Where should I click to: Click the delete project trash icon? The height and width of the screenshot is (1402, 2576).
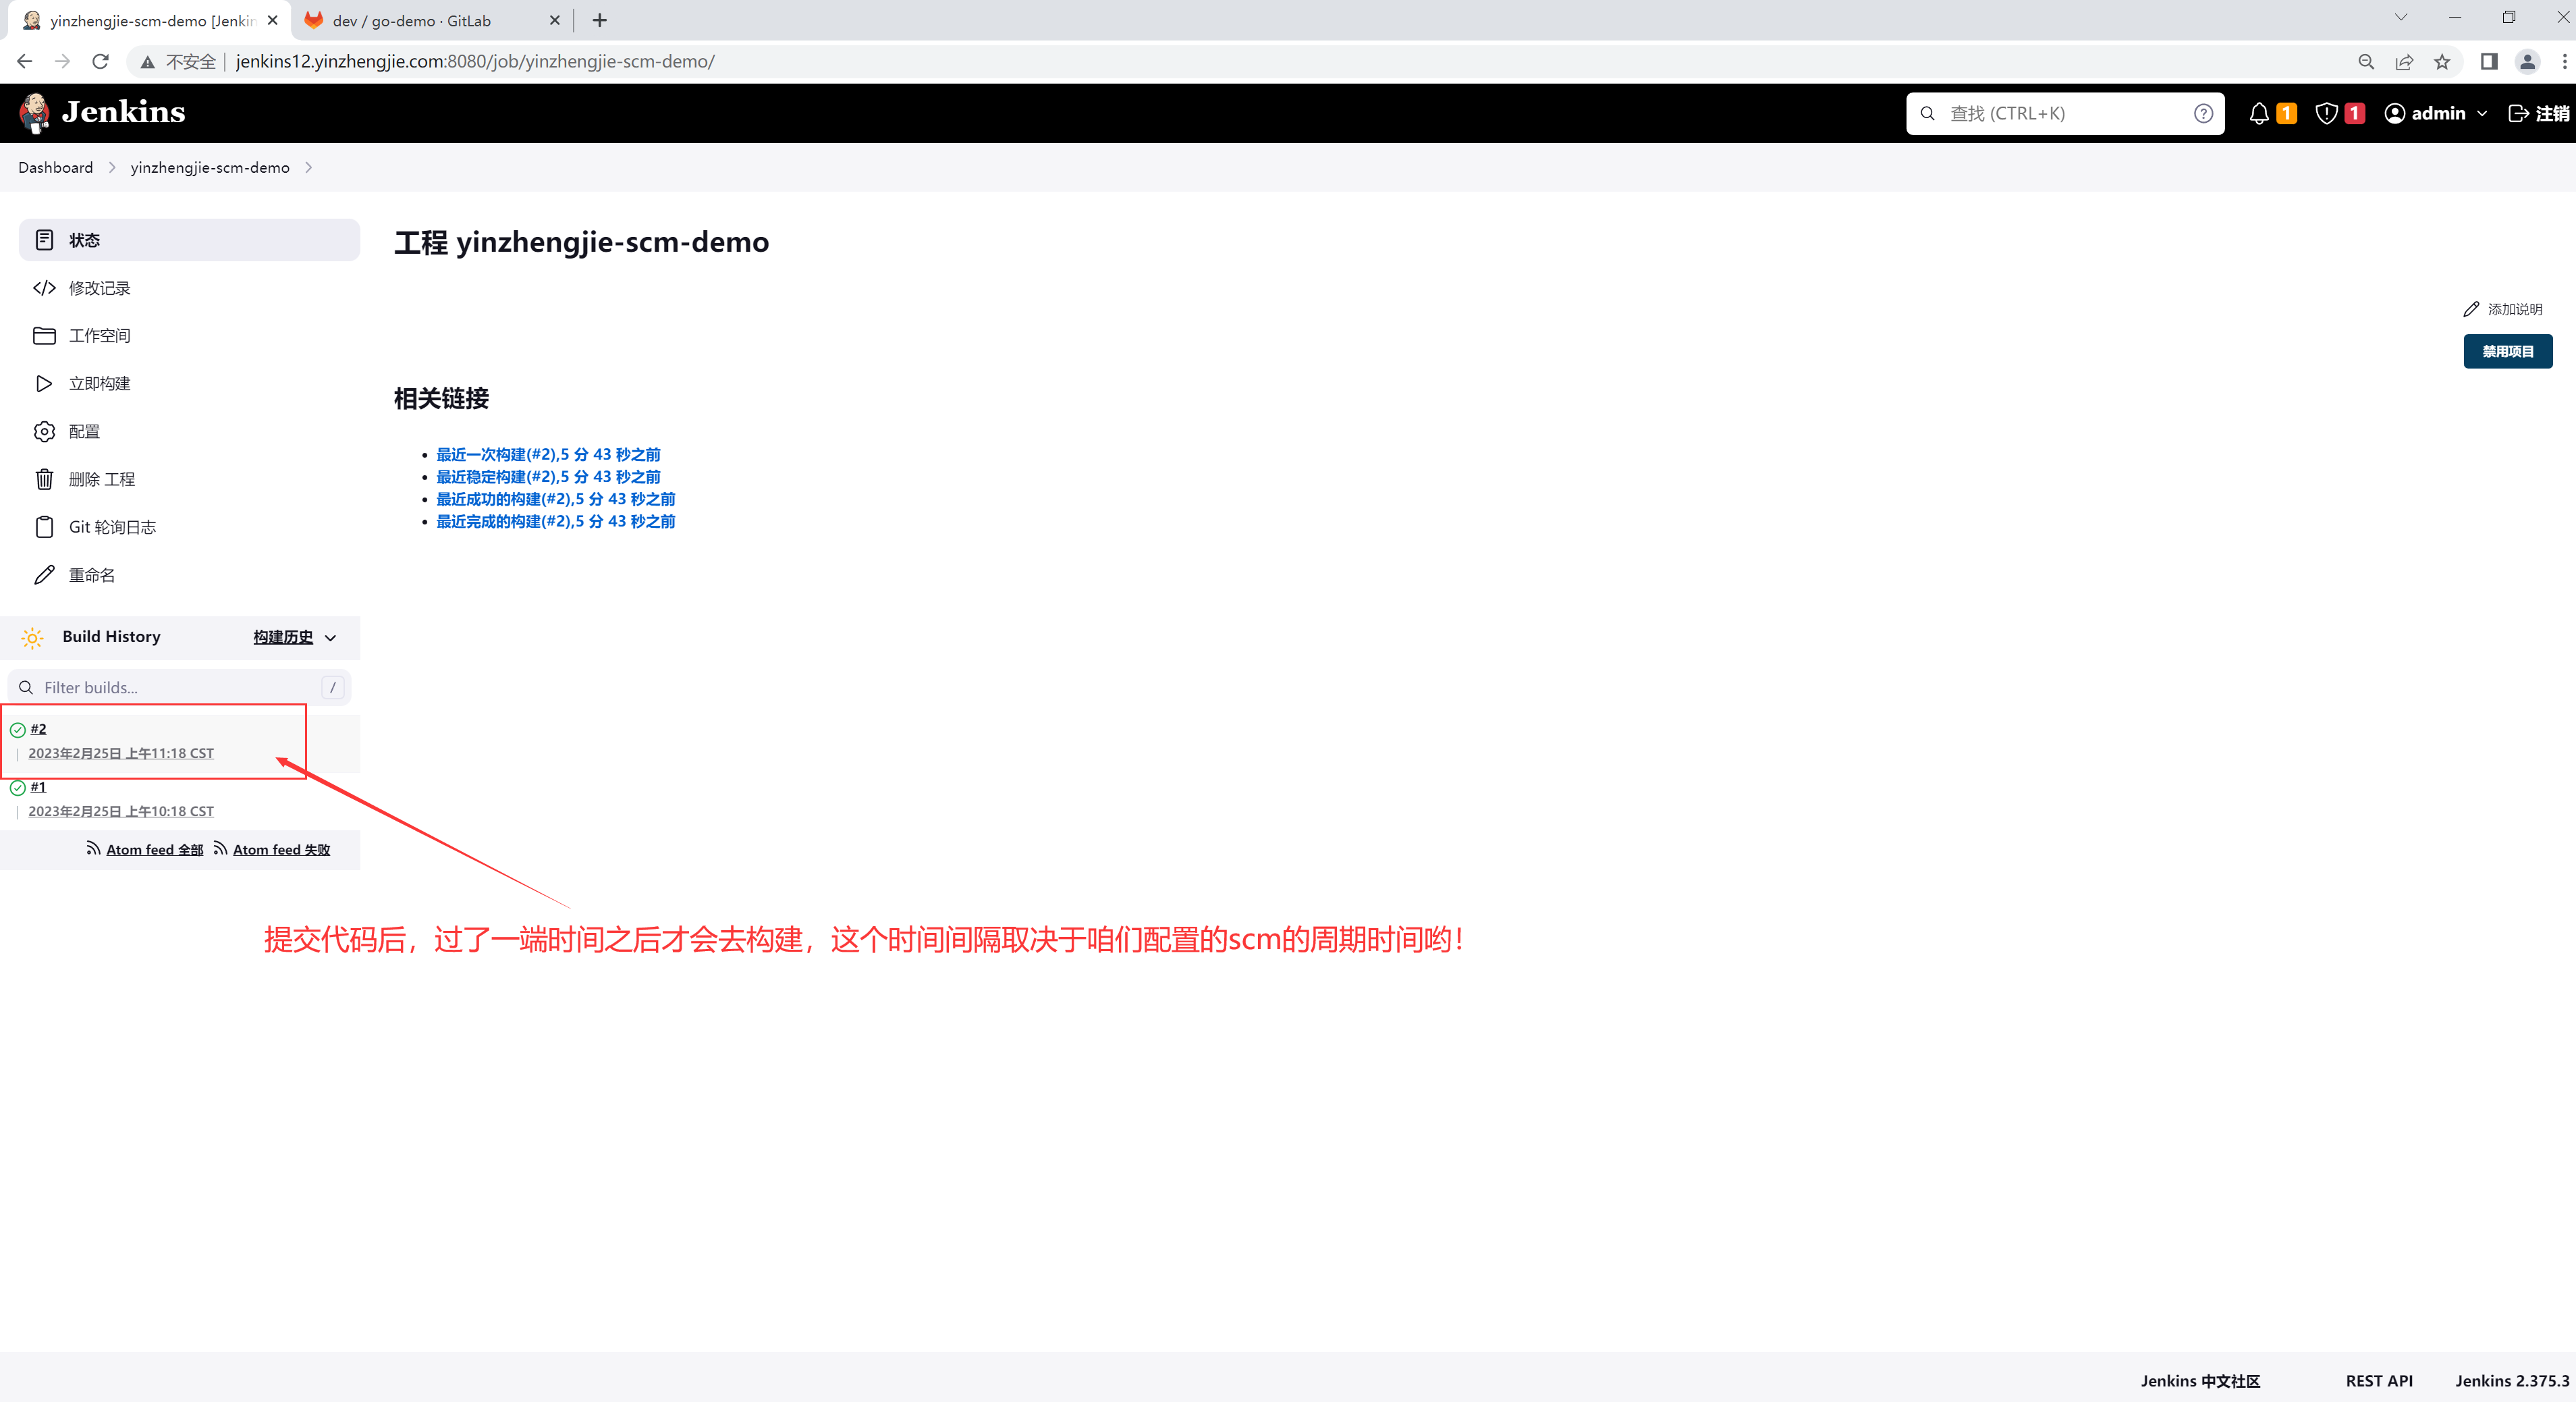point(44,479)
